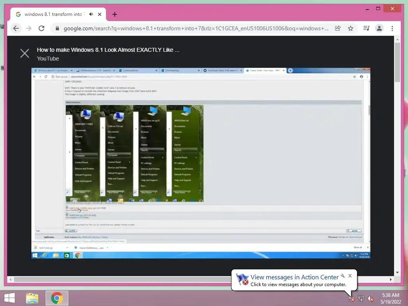Mute the tab via speaker icon
The image size is (408, 306).
pyautogui.click(x=91, y=14)
